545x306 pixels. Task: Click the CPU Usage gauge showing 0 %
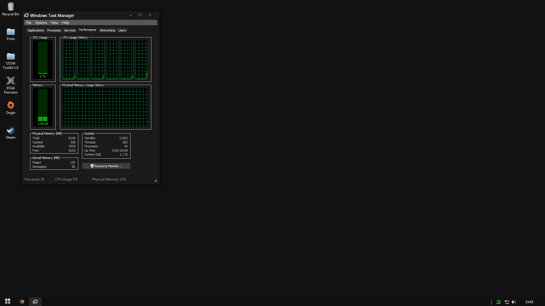43,59
